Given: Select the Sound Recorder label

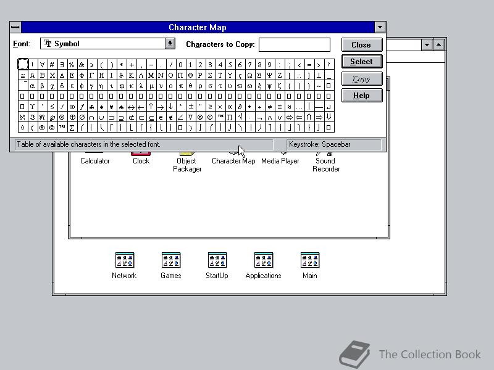Looking at the screenshot, I should coord(326,165).
